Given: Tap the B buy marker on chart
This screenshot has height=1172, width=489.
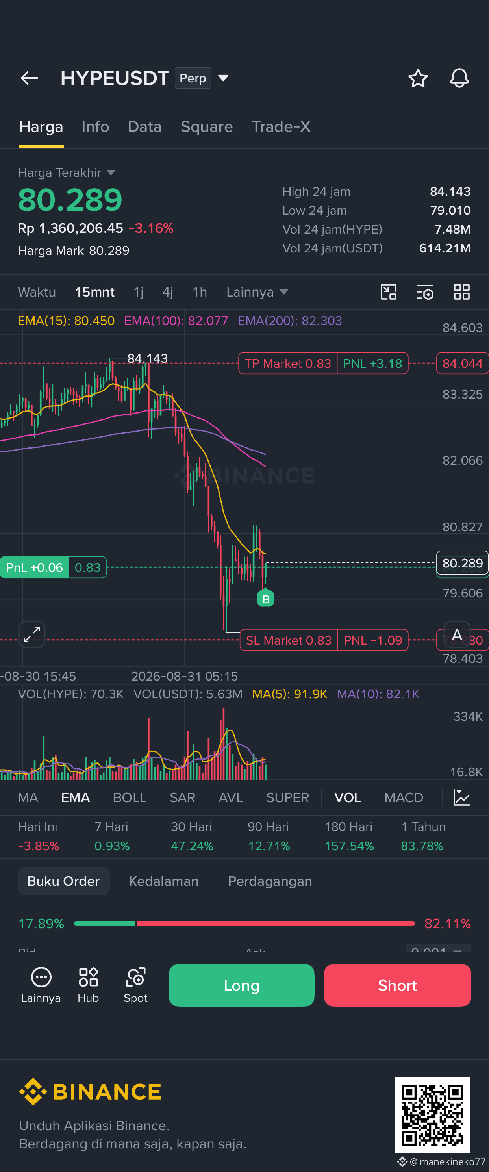Looking at the screenshot, I should pyautogui.click(x=266, y=599).
